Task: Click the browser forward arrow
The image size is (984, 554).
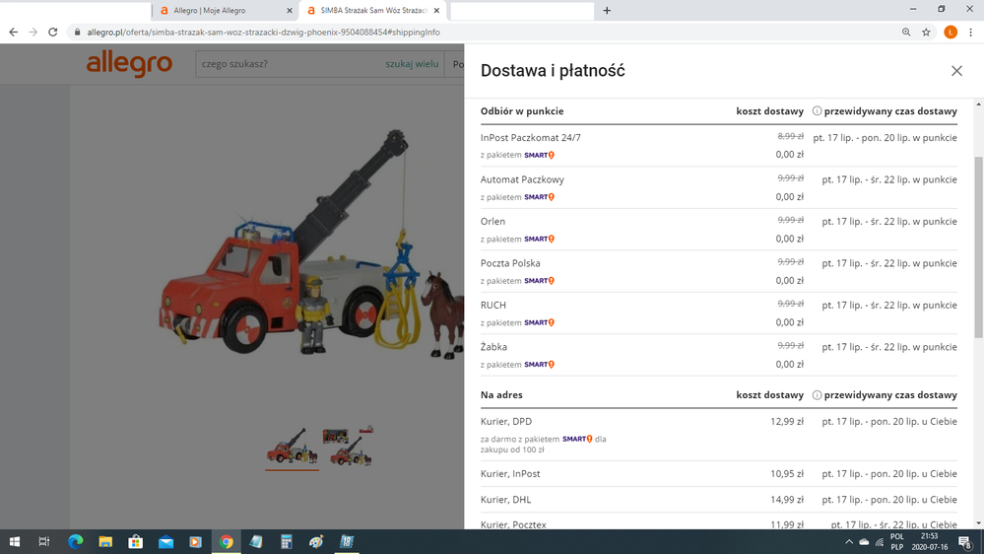Action: coord(33,32)
